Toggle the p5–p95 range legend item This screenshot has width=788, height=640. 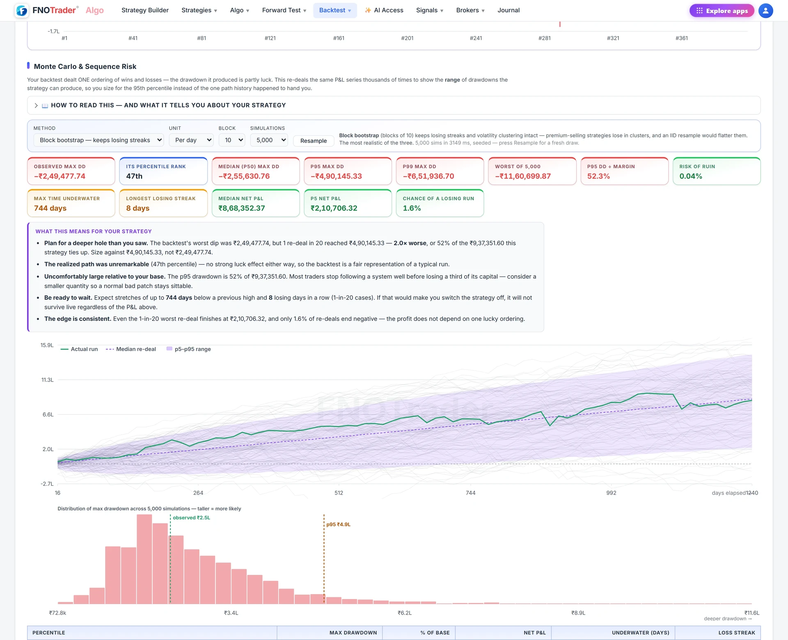pyautogui.click(x=189, y=349)
